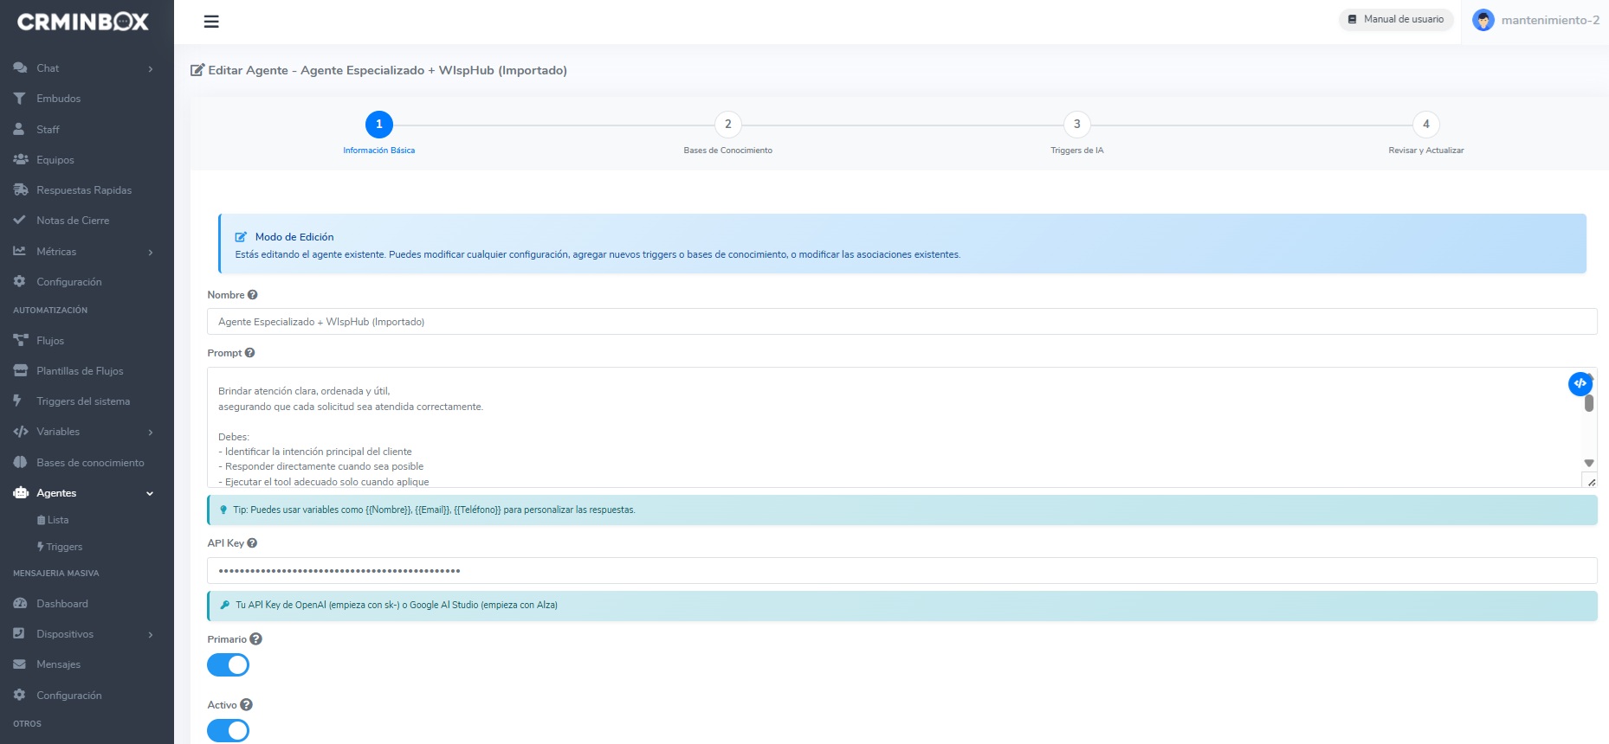Jump to step 3 Triggers de IA
Viewport: 1609px width, 744px height.
pos(1076,125)
